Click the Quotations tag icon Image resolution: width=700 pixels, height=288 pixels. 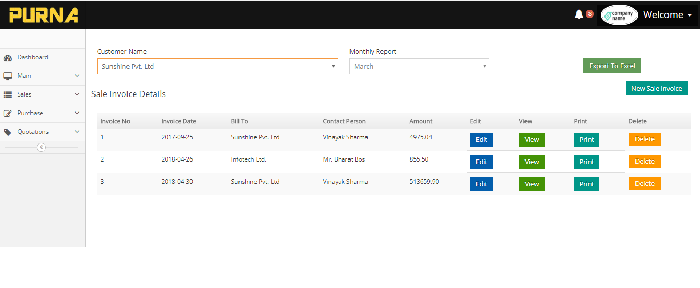8,132
